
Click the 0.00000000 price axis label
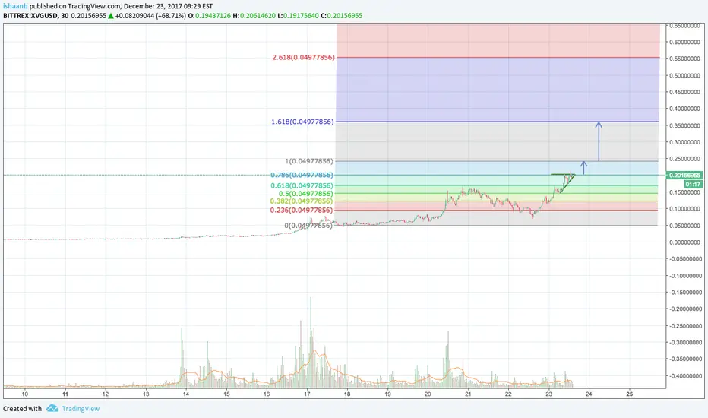tap(685, 242)
